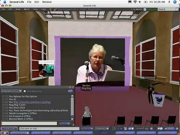Click the macOS menu bar clock
Viewport: 180px width, 135px height.
coord(157,2)
